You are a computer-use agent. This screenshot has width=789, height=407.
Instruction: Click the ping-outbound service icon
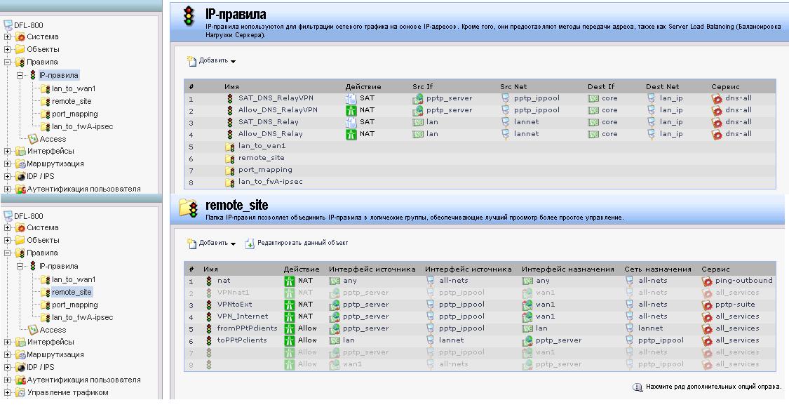click(x=707, y=281)
